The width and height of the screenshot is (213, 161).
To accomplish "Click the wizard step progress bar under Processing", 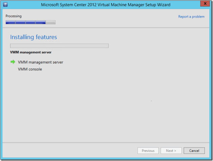I will pyautogui.click(x=30, y=22).
